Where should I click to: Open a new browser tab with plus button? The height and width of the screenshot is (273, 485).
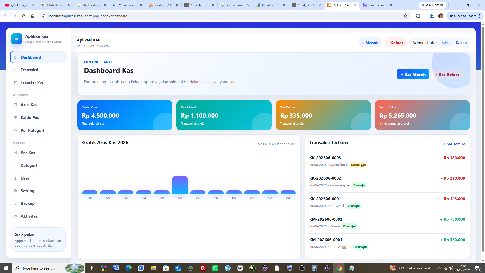(400, 5)
